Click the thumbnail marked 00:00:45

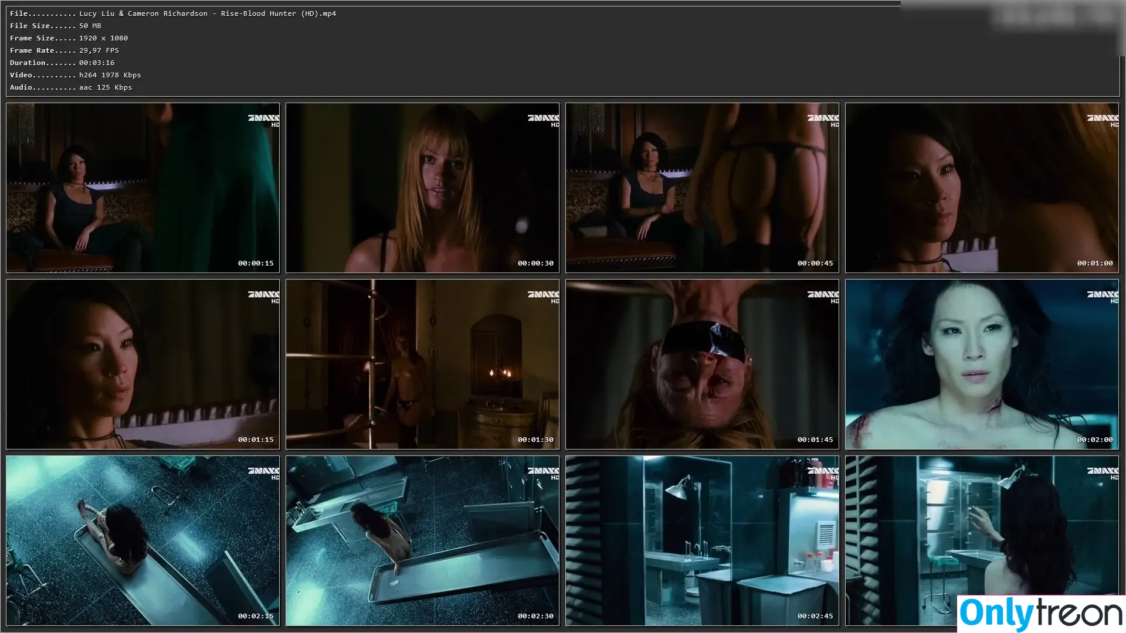point(703,188)
